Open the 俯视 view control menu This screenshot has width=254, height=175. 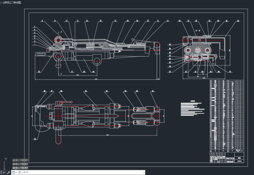click(6, 2)
